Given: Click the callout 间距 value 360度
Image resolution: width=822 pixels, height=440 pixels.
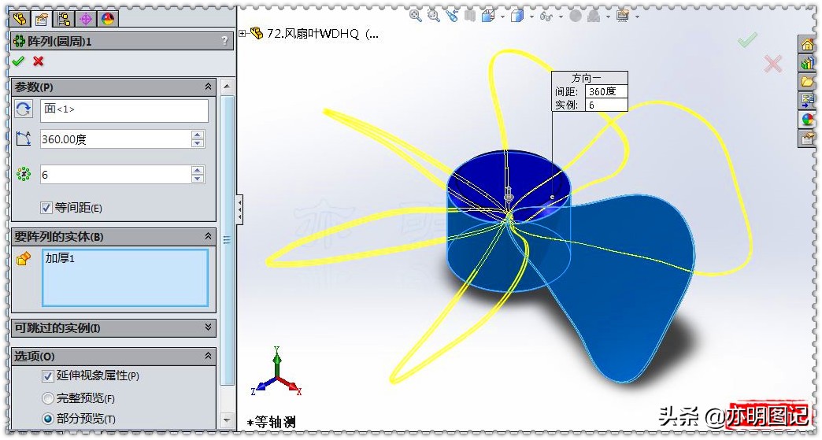Looking at the screenshot, I should pyautogui.click(x=605, y=91).
